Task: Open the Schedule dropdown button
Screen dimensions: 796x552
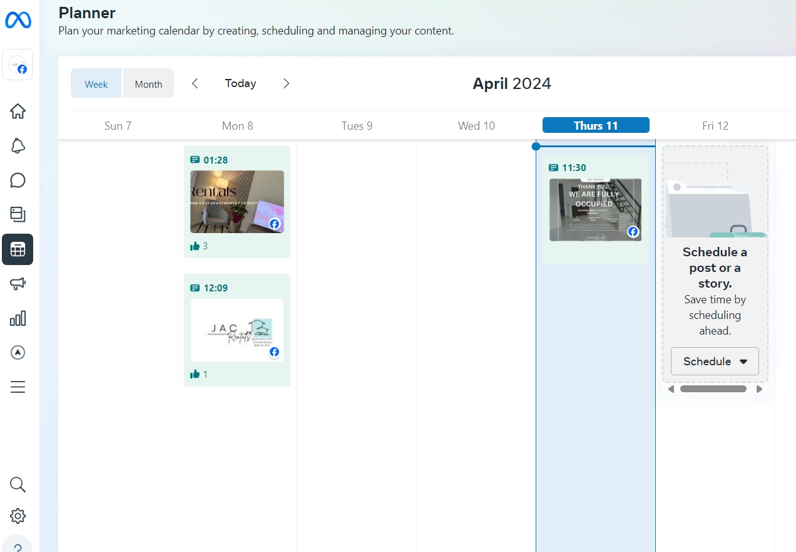Action: pos(715,362)
